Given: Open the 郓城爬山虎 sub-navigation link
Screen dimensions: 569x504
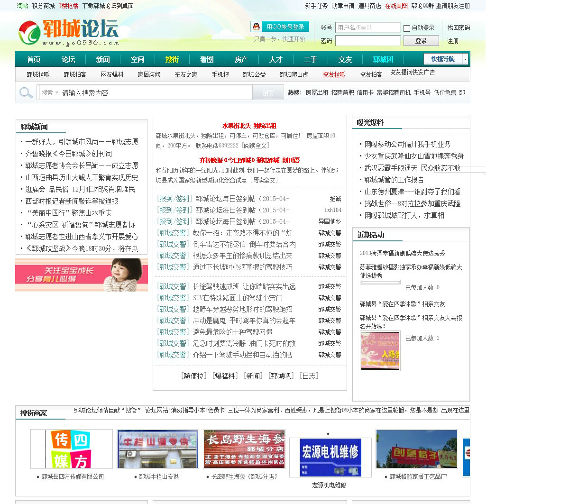Looking at the screenshot, I should click(x=294, y=74).
